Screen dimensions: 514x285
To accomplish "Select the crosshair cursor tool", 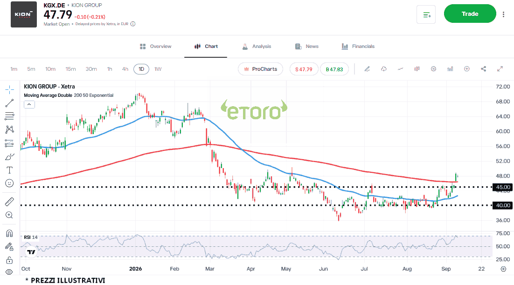I will coord(9,89).
